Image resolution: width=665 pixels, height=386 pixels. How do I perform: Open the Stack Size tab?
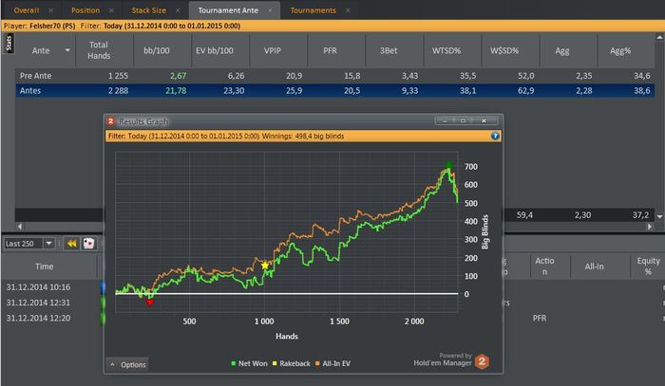click(x=148, y=10)
